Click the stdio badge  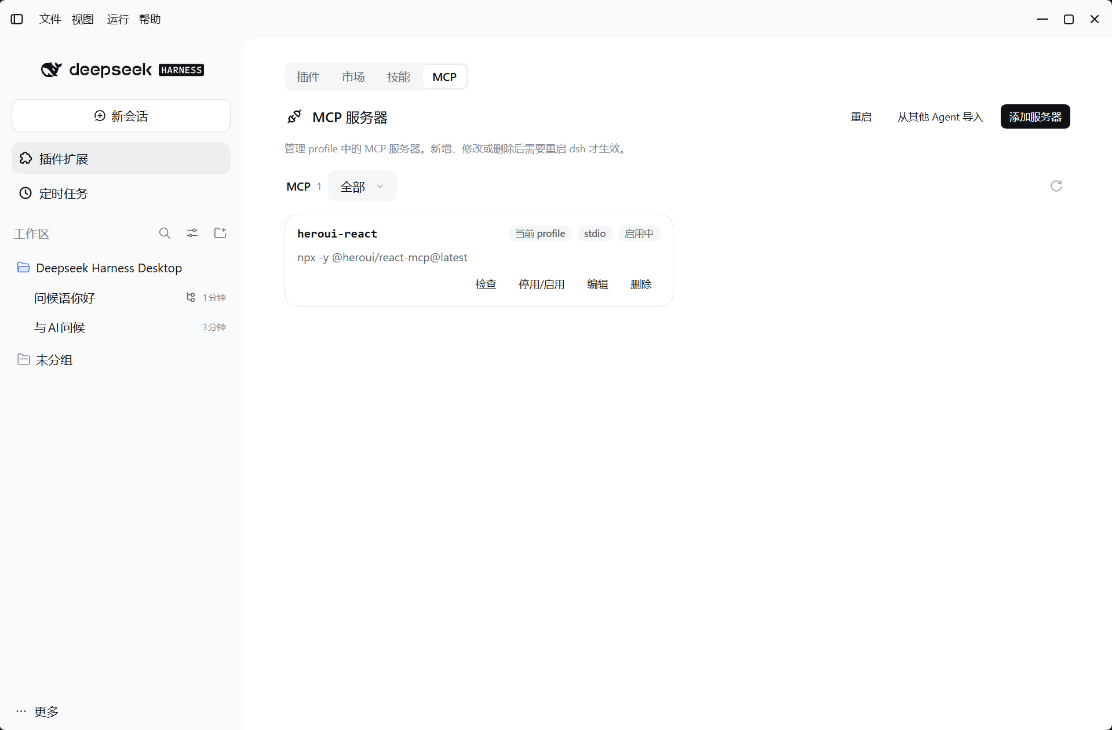coord(595,233)
